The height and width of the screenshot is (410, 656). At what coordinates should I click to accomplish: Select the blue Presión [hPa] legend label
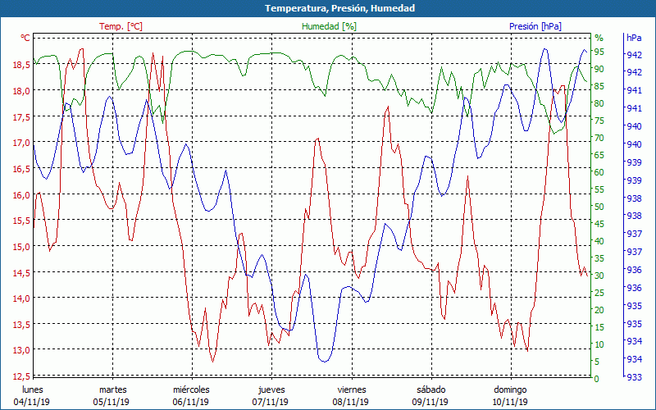[x=535, y=26]
